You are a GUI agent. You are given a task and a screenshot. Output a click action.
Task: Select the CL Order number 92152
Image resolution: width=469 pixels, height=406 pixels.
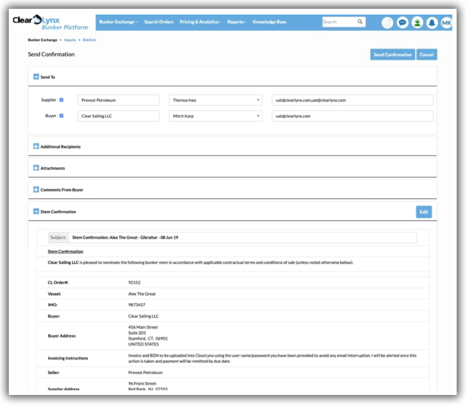(134, 283)
